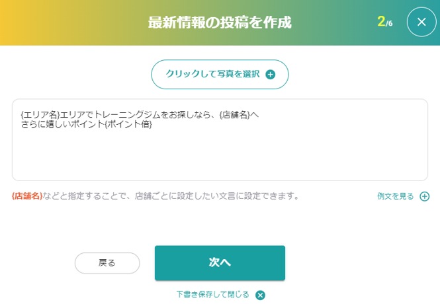This screenshot has width=440, height=304.
Task: Click the plus icon on photo select button
Action: coord(270,75)
